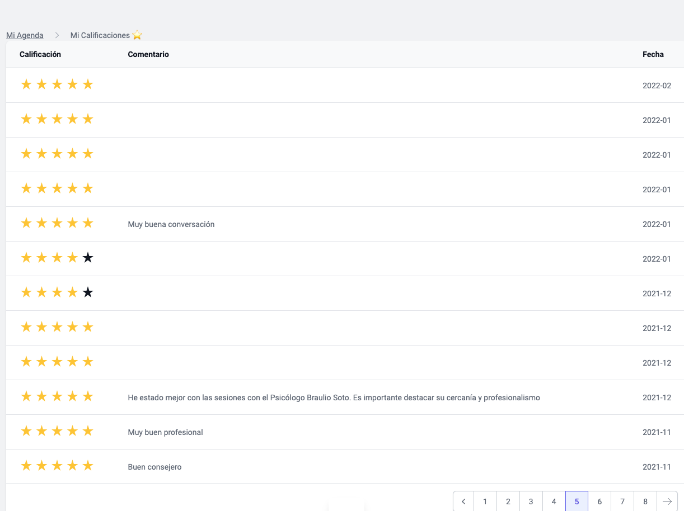Switch to page 6 of ratings
This screenshot has width=684, height=511.
click(599, 501)
